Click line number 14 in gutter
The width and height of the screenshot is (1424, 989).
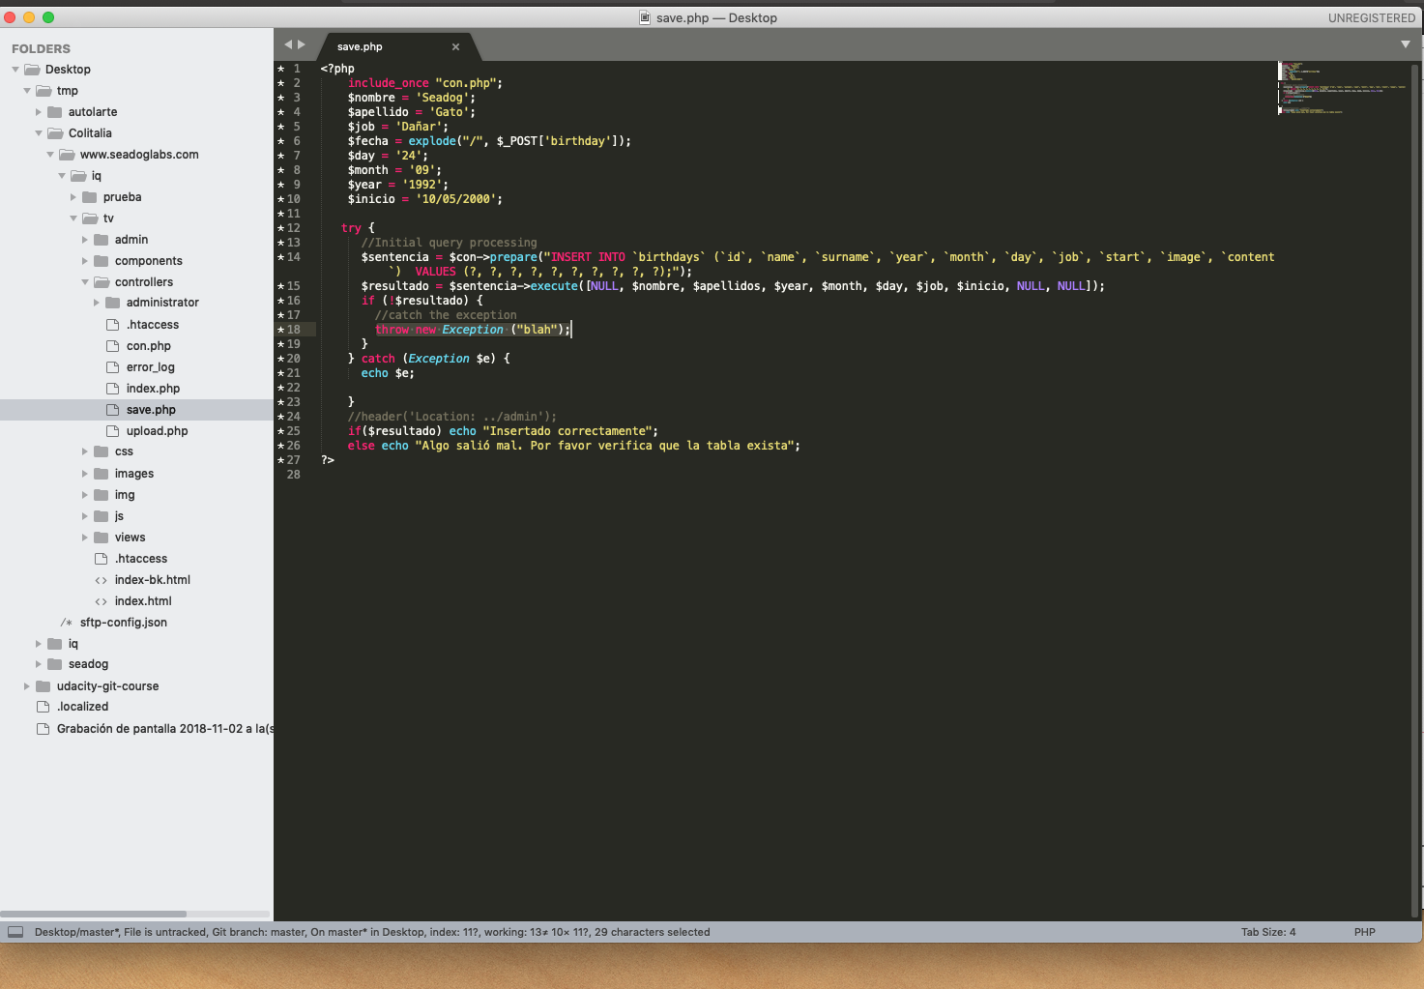pyautogui.click(x=293, y=257)
